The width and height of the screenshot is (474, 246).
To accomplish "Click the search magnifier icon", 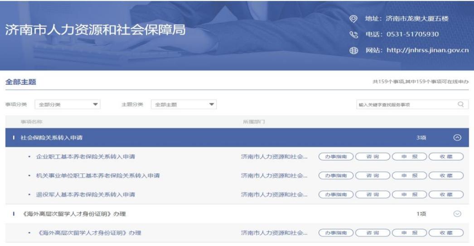I will tap(460, 105).
